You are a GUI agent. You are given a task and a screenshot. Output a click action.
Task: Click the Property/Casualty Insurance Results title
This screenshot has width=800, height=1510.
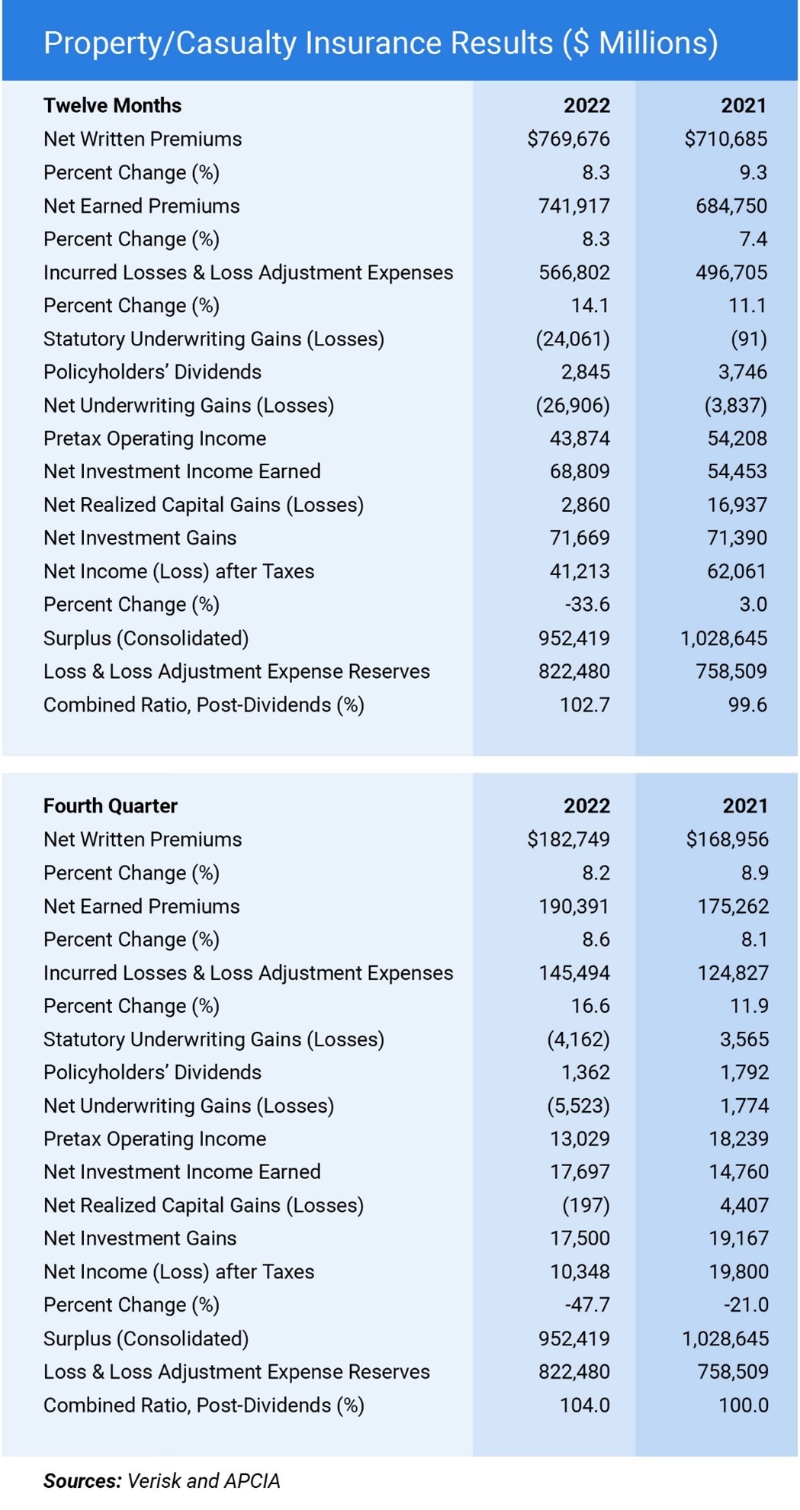coord(381,43)
